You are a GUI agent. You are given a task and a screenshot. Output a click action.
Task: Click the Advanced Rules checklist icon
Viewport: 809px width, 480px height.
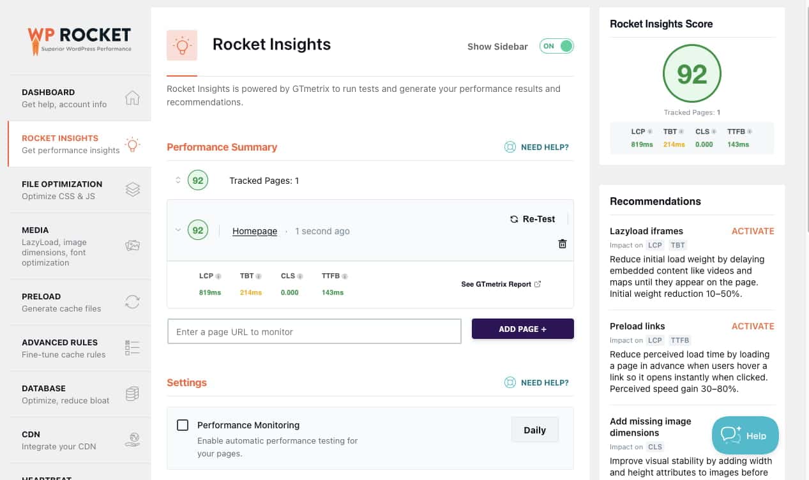tap(132, 348)
